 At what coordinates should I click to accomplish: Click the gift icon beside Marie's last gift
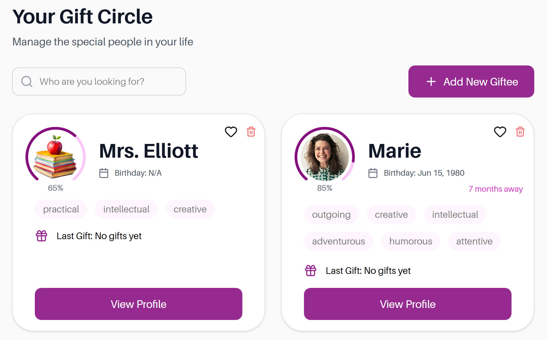click(311, 271)
